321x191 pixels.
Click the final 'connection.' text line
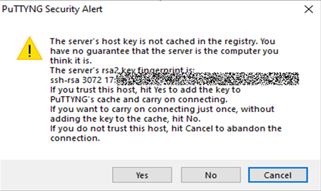point(75,138)
